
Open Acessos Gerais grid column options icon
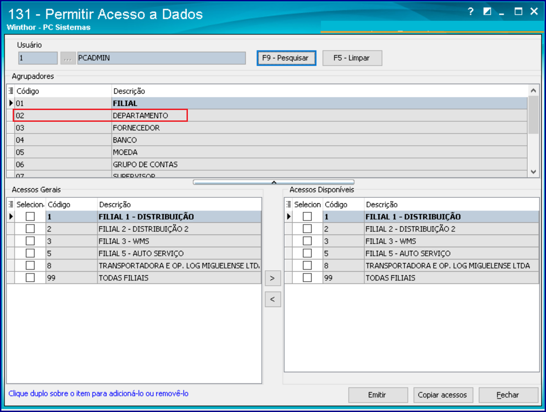11,205
